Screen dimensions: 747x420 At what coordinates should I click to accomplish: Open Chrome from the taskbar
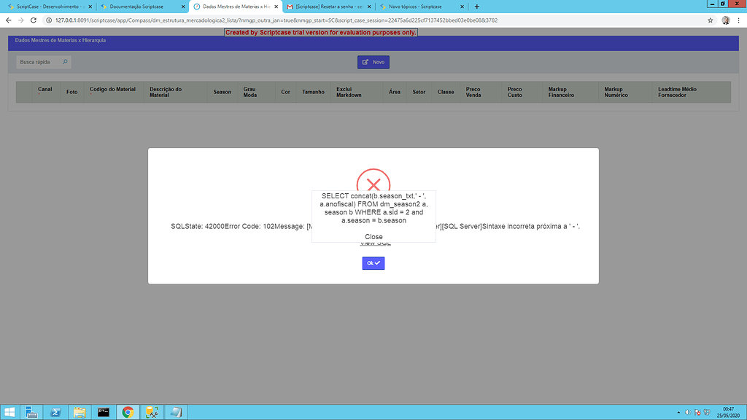click(127, 412)
